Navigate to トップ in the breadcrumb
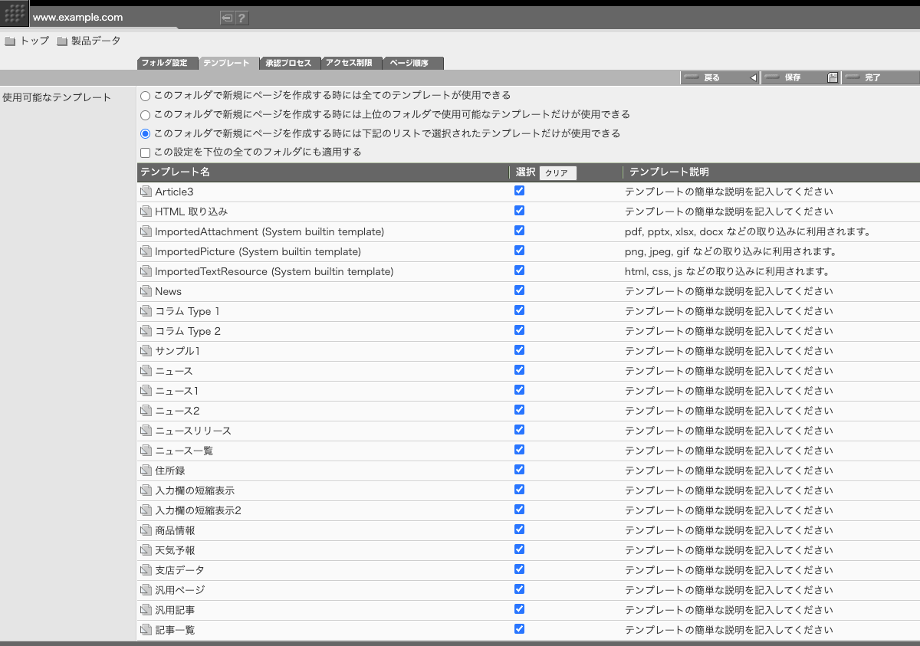Image resolution: width=920 pixels, height=646 pixels. (x=34, y=41)
